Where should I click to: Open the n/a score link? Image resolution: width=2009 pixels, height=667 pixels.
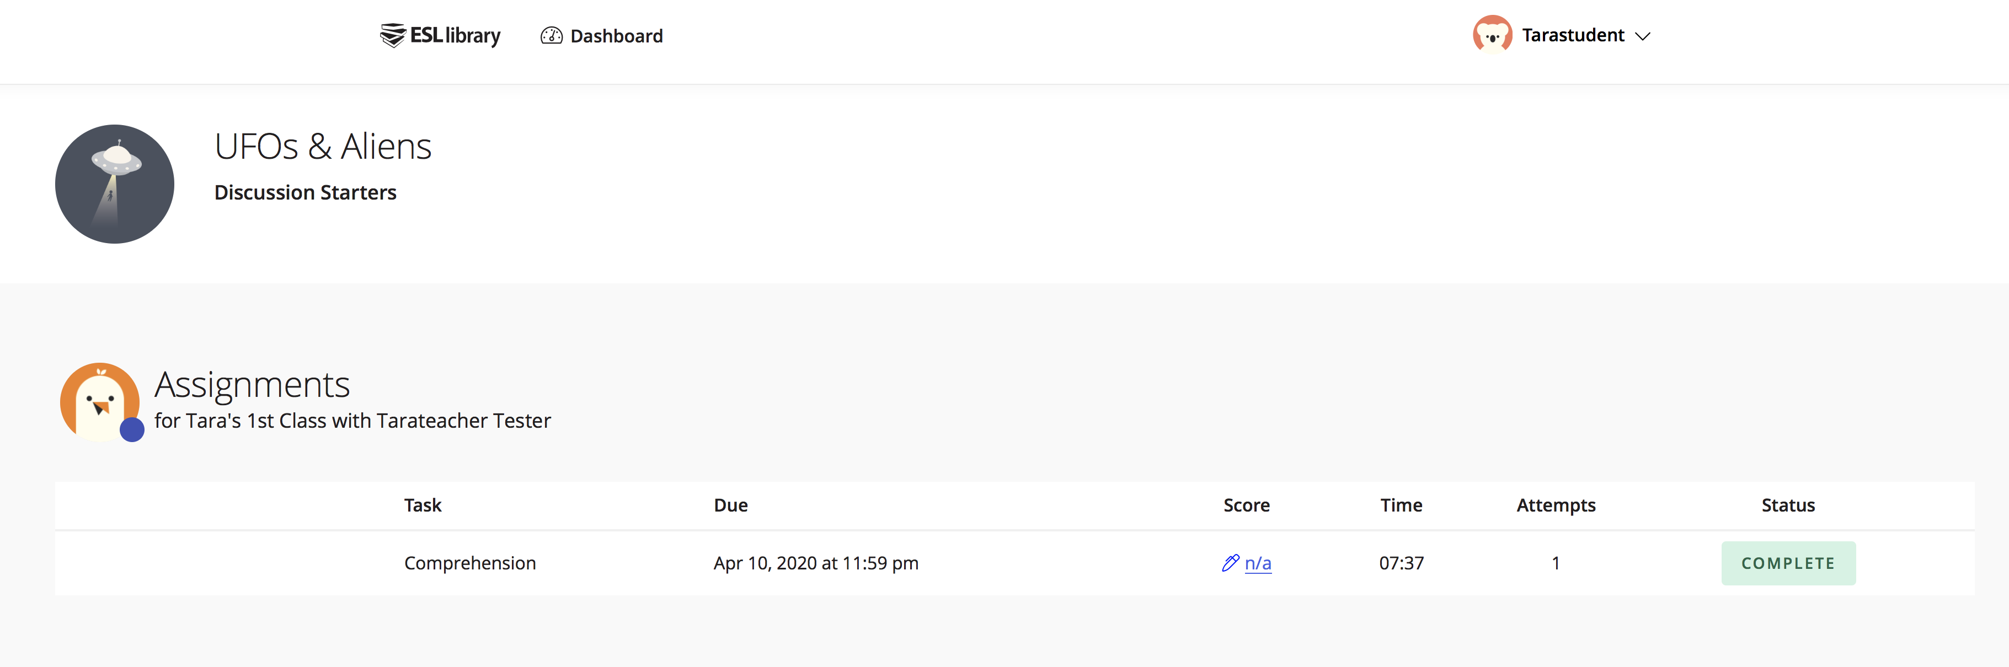(x=1257, y=563)
